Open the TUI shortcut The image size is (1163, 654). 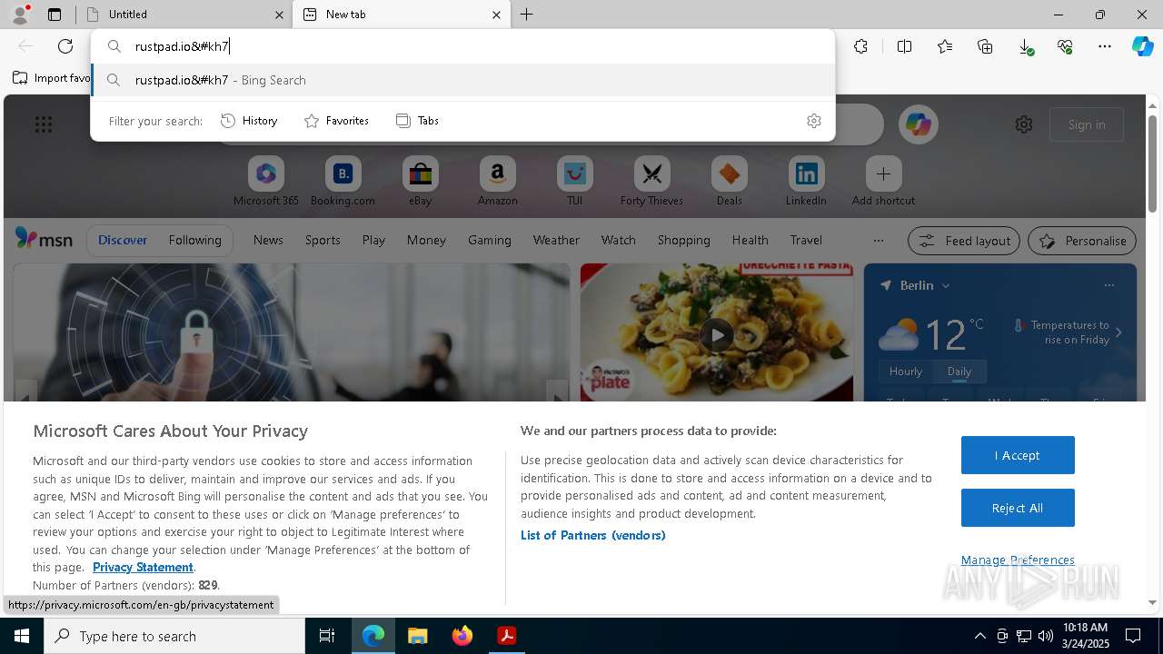pos(574,182)
